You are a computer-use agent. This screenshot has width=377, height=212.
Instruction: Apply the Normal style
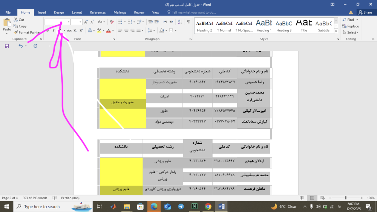tap(224, 26)
